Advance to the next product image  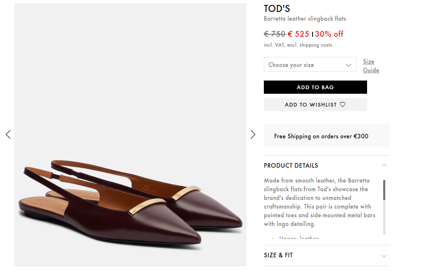(253, 134)
